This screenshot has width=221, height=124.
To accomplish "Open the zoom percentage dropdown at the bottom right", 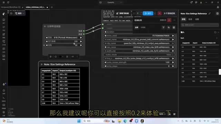I will [162, 114].
